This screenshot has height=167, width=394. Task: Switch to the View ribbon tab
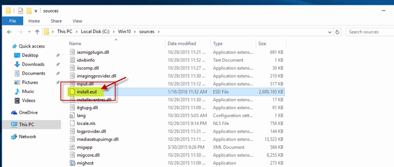[x=77, y=21]
